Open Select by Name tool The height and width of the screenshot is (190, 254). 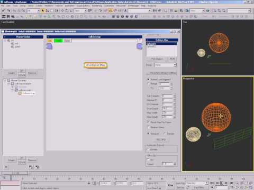pyautogui.click(x=47, y=11)
